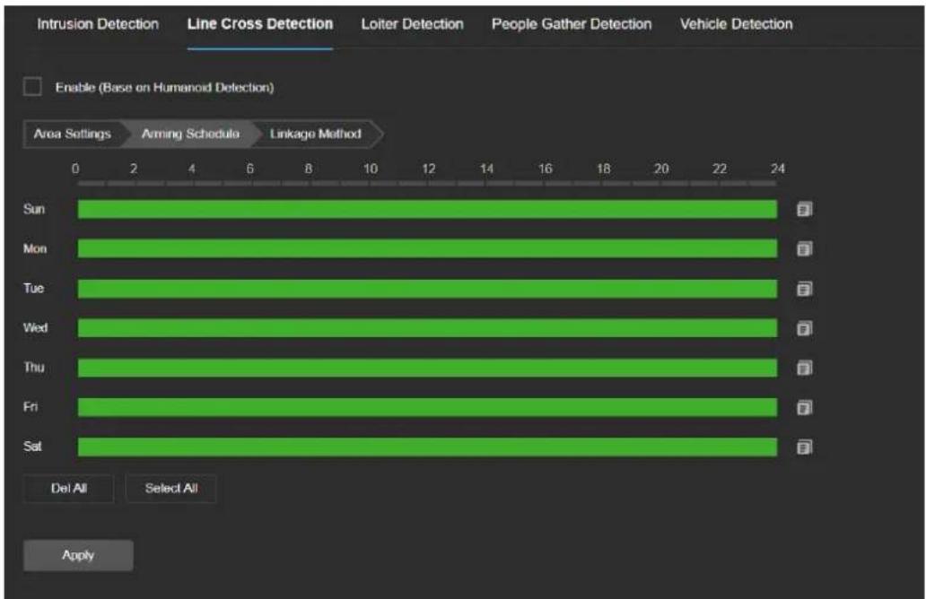
Task: Click the Wednesday green schedule bar
Action: point(428,328)
